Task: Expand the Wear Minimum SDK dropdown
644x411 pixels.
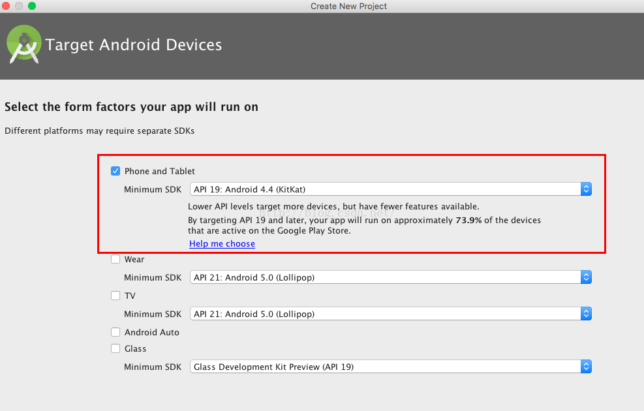Action: coord(390,277)
